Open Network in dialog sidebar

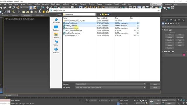(56, 50)
